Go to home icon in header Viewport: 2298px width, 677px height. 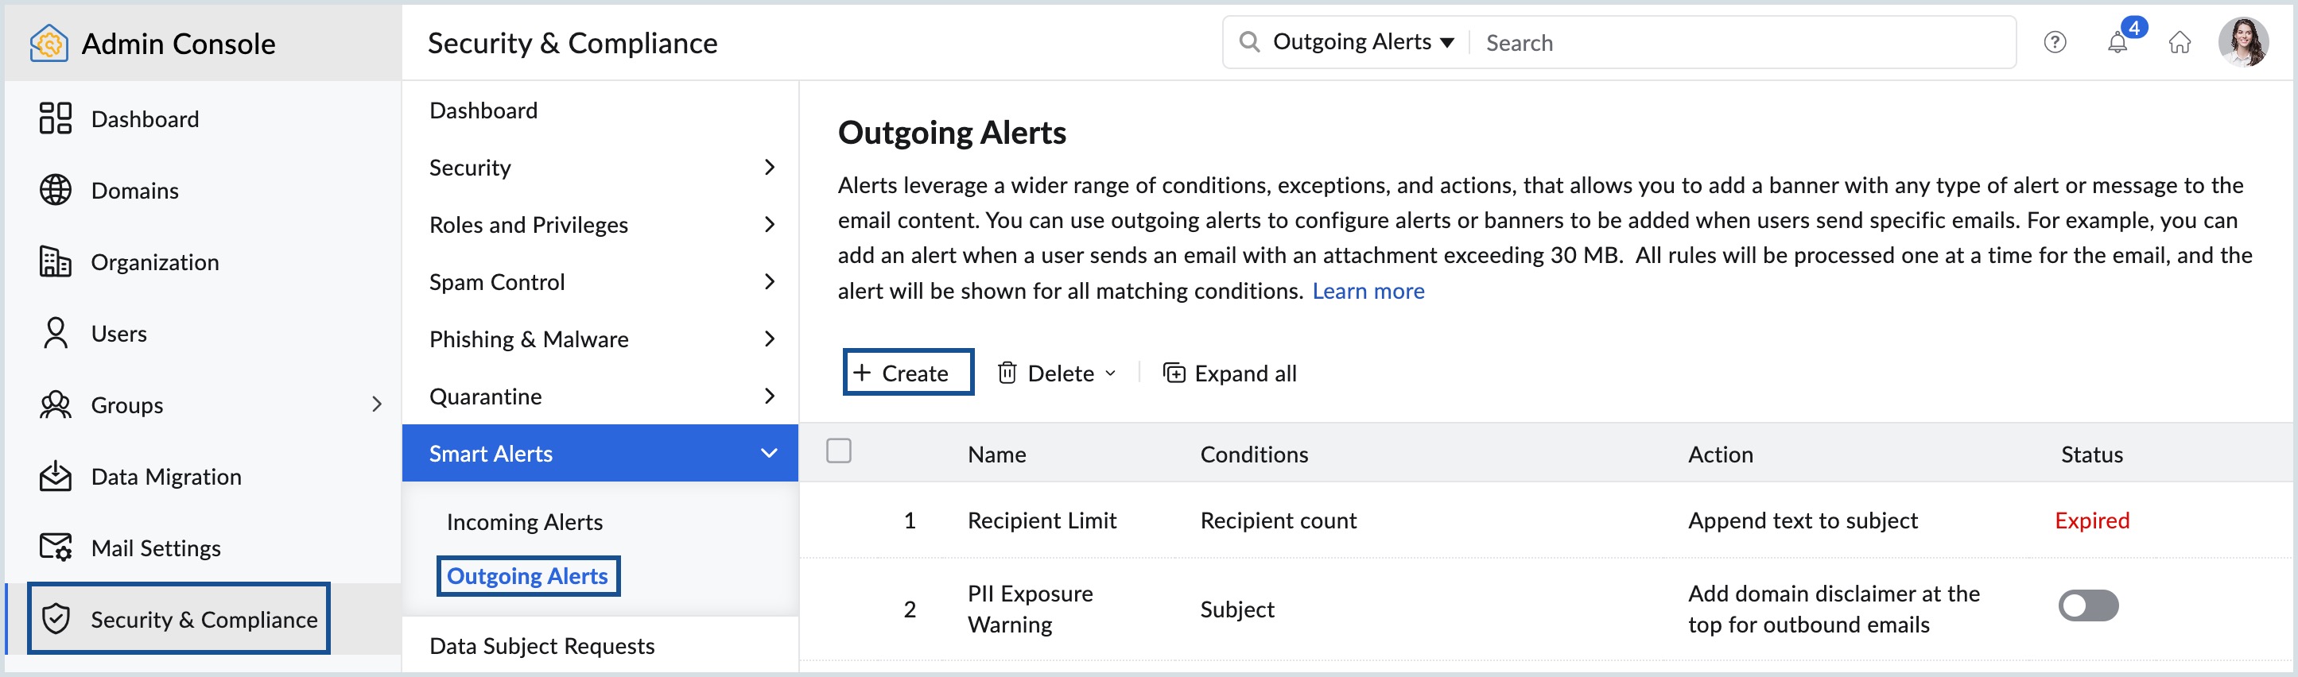point(2180,42)
